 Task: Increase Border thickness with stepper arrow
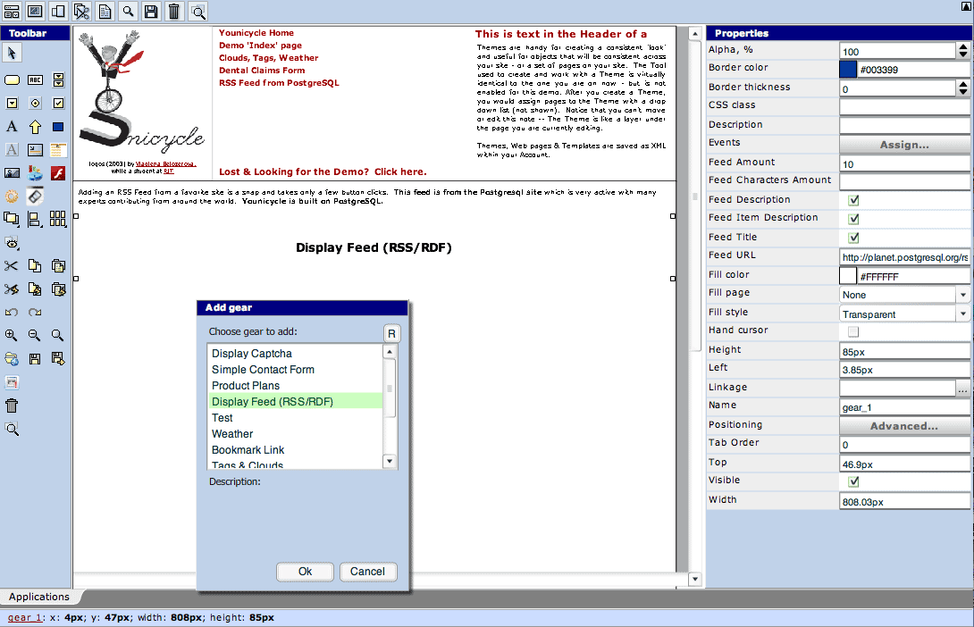coord(962,85)
